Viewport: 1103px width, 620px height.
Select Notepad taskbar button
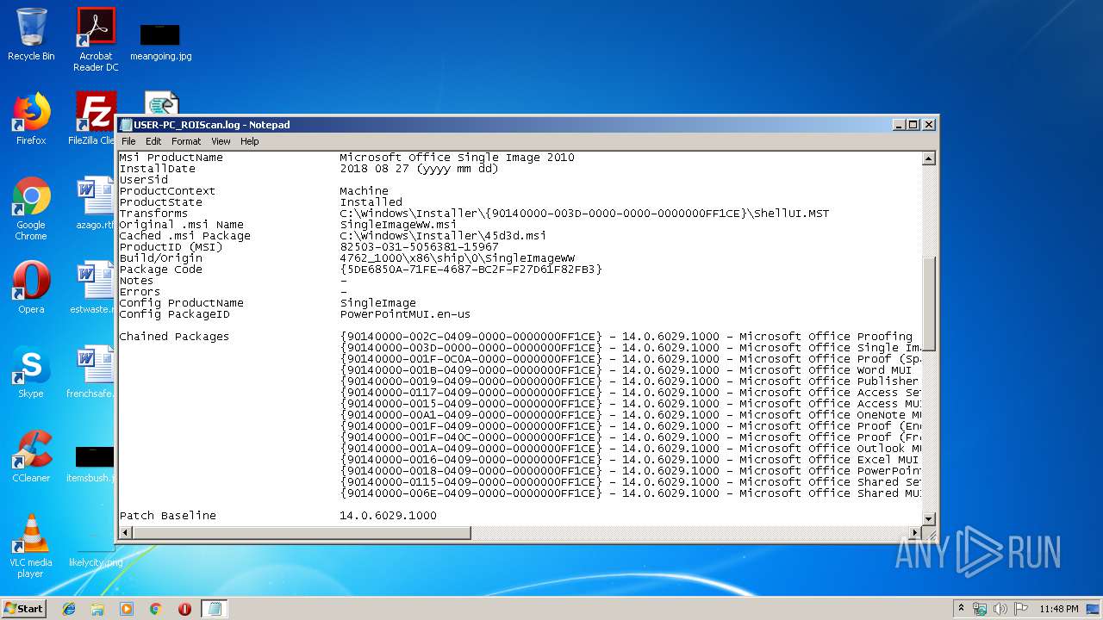click(x=215, y=609)
